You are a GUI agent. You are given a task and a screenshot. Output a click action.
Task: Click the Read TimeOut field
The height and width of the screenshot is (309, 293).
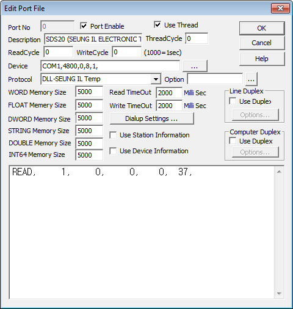[169, 93]
